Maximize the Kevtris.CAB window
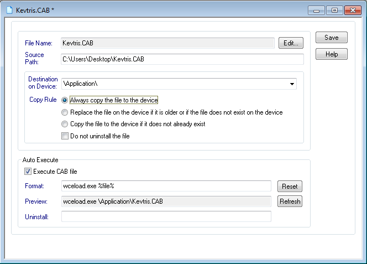Screen dimensions: 367x264 click(334, 11)
